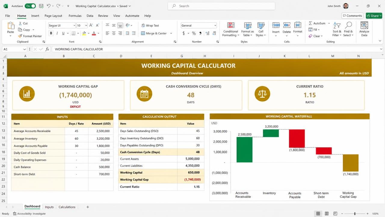Click the Search box in title bar
Viewport: 385px width, 217px height.
[221, 6]
